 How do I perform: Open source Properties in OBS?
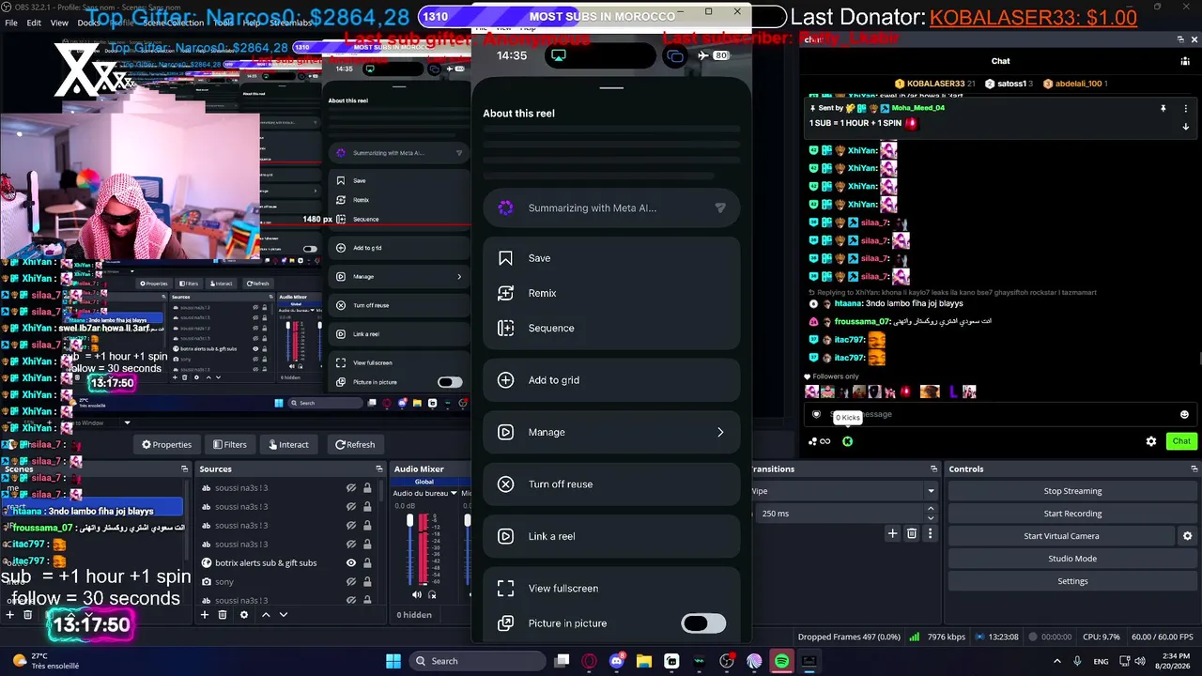pos(166,444)
